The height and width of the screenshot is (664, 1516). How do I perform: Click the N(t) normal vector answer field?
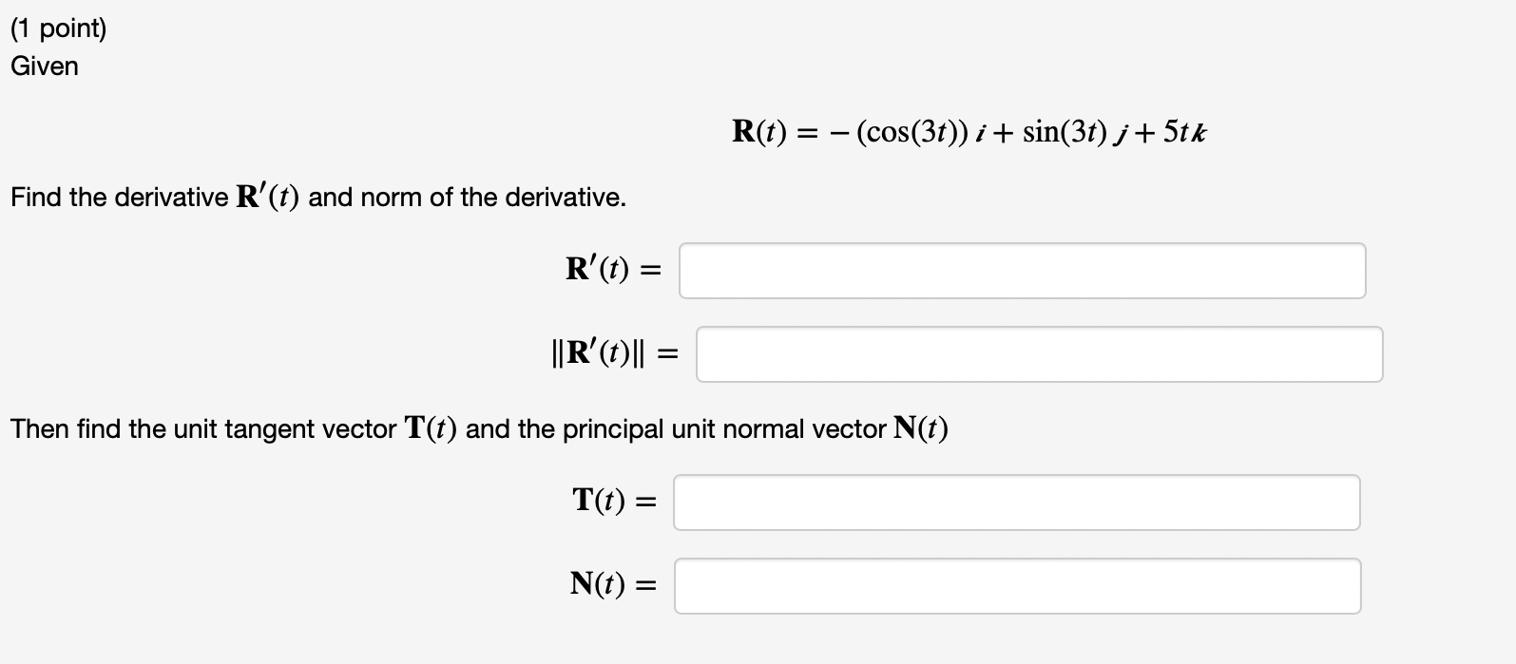click(x=1017, y=585)
